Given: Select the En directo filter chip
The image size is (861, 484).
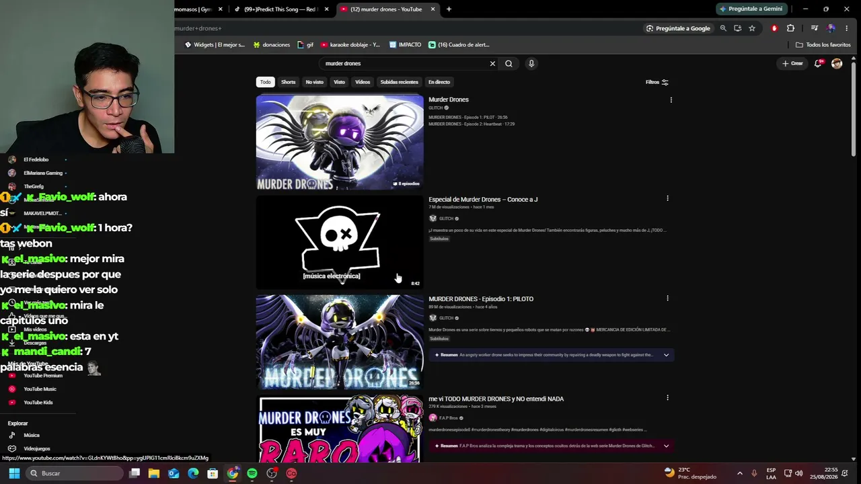Looking at the screenshot, I should click(x=439, y=82).
